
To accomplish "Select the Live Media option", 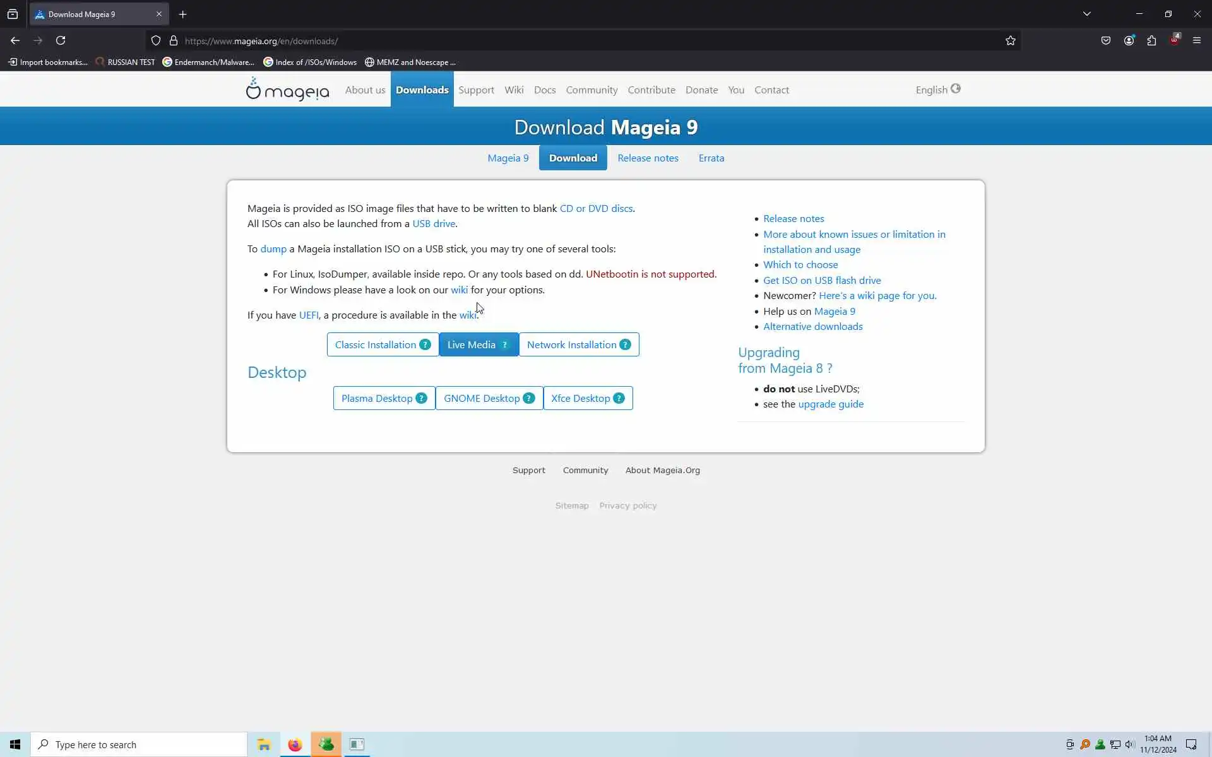I will (471, 344).
